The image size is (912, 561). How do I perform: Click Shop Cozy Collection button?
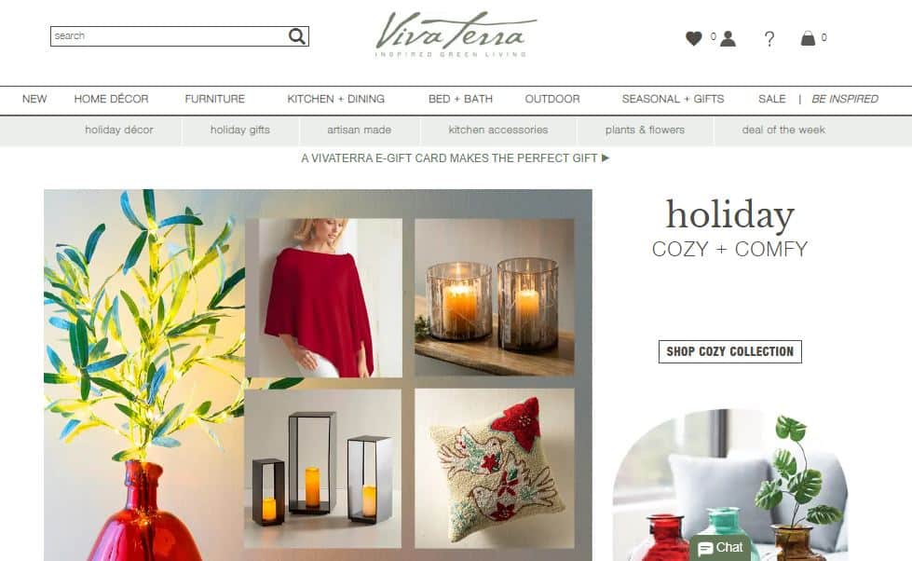tap(730, 351)
